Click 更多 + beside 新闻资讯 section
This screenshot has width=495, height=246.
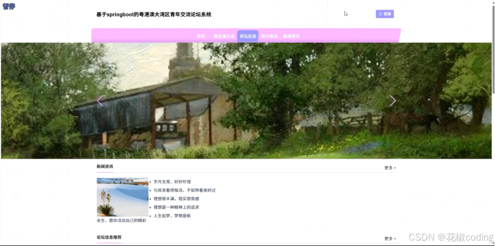pos(390,168)
